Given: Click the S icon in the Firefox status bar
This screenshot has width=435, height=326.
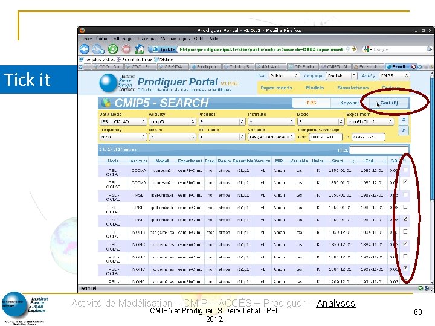Looking at the screenshot, I should 427,289.
